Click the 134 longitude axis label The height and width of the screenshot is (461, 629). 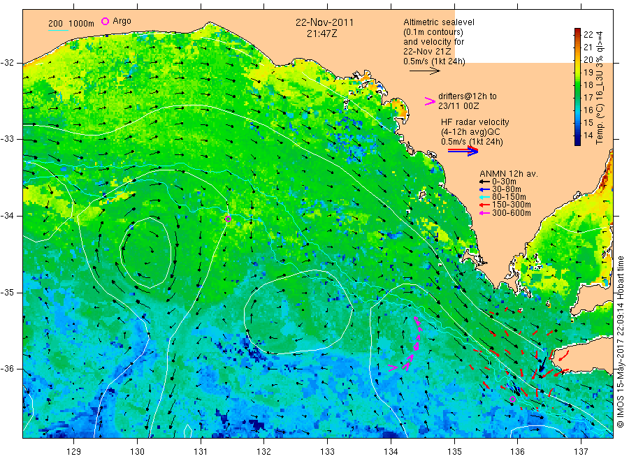tap(391, 452)
